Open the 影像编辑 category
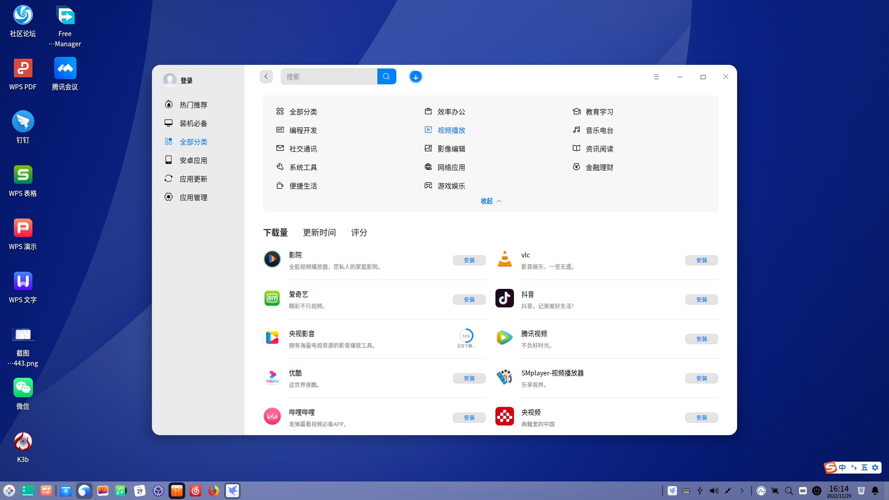The height and width of the screenshot is (500, 889). coord(451,149)
